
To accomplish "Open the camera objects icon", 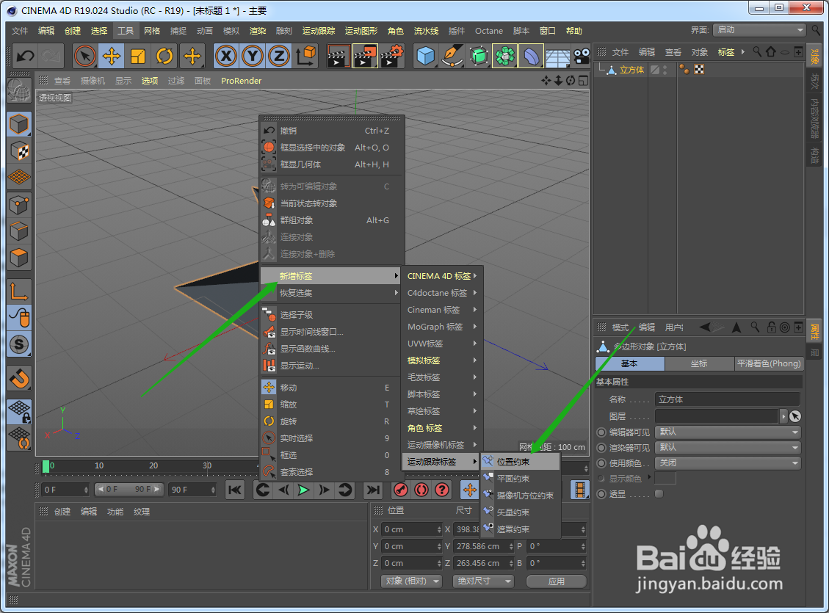I will click(x=582, y=56).
